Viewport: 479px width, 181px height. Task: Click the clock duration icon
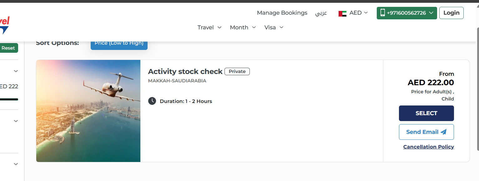[x=152, y=101]
